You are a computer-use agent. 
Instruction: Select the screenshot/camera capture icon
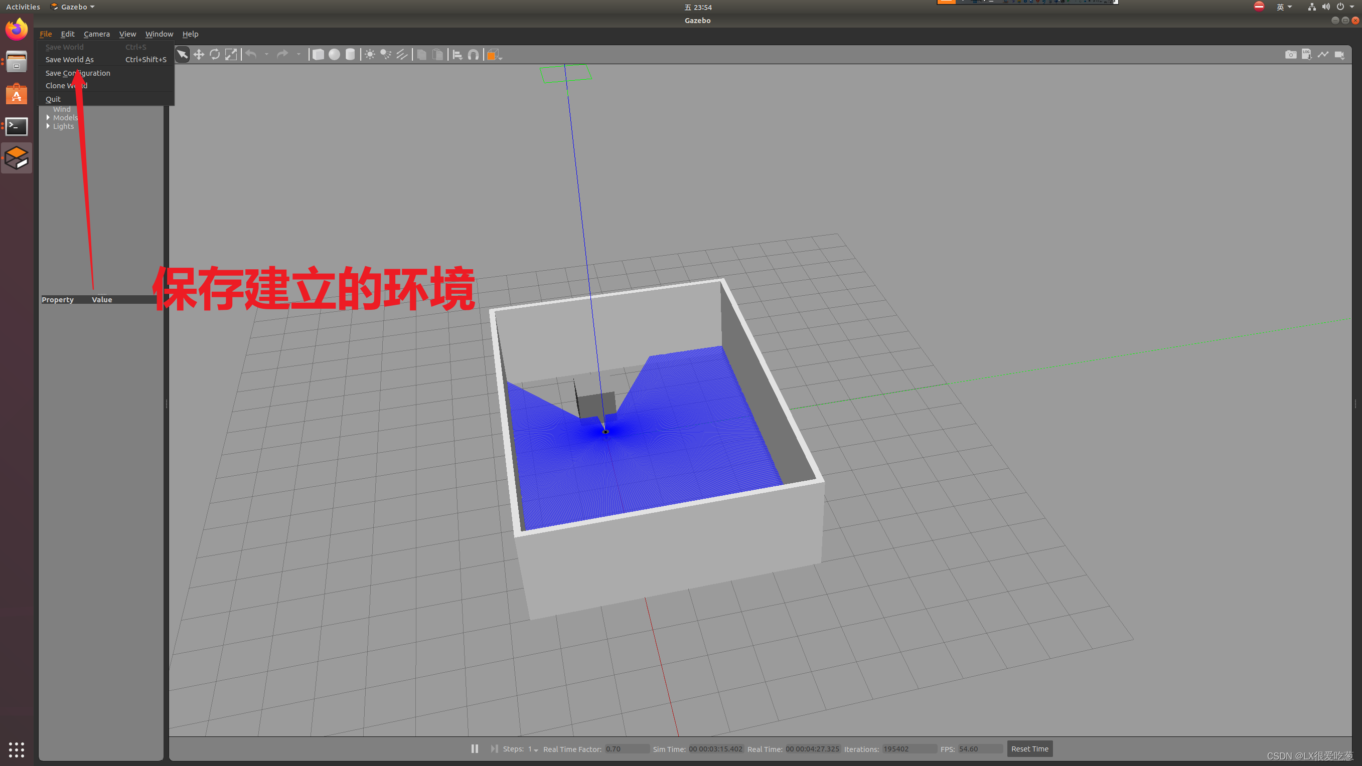1290,54
